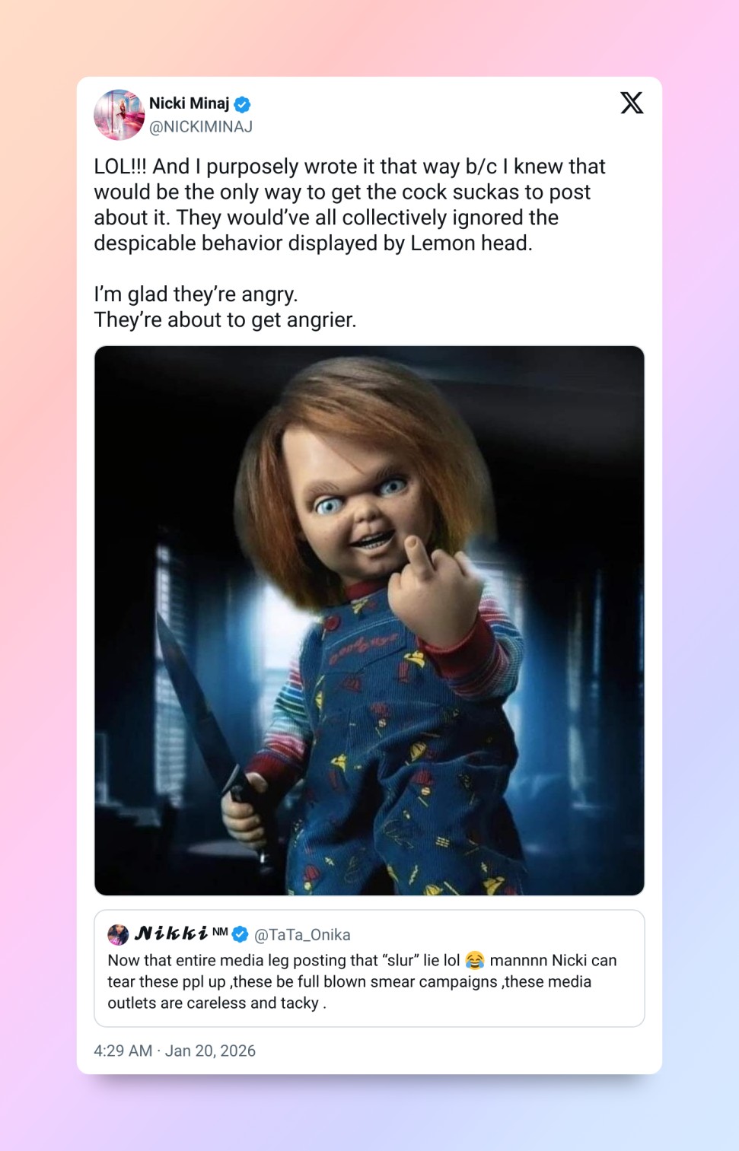The width and height of the screenshot is (739, 1151).
Task: Click the X logo
Action: click(631, 103)
